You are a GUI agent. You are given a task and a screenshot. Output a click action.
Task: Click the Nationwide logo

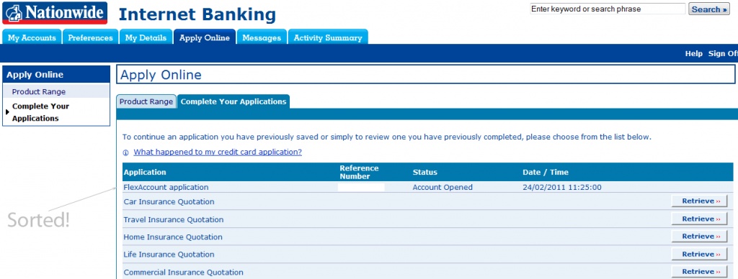click(x=55, y=13)
